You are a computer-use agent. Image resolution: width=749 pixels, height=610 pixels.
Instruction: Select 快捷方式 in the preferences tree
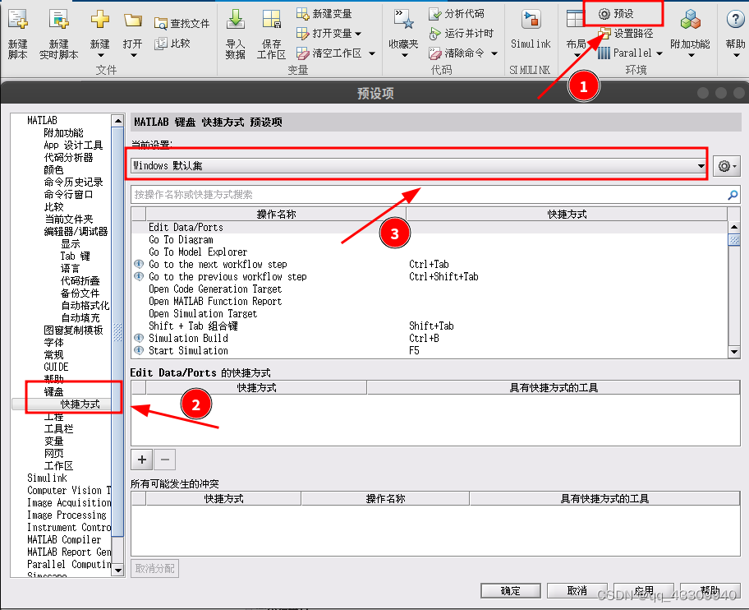pos(80,404)
